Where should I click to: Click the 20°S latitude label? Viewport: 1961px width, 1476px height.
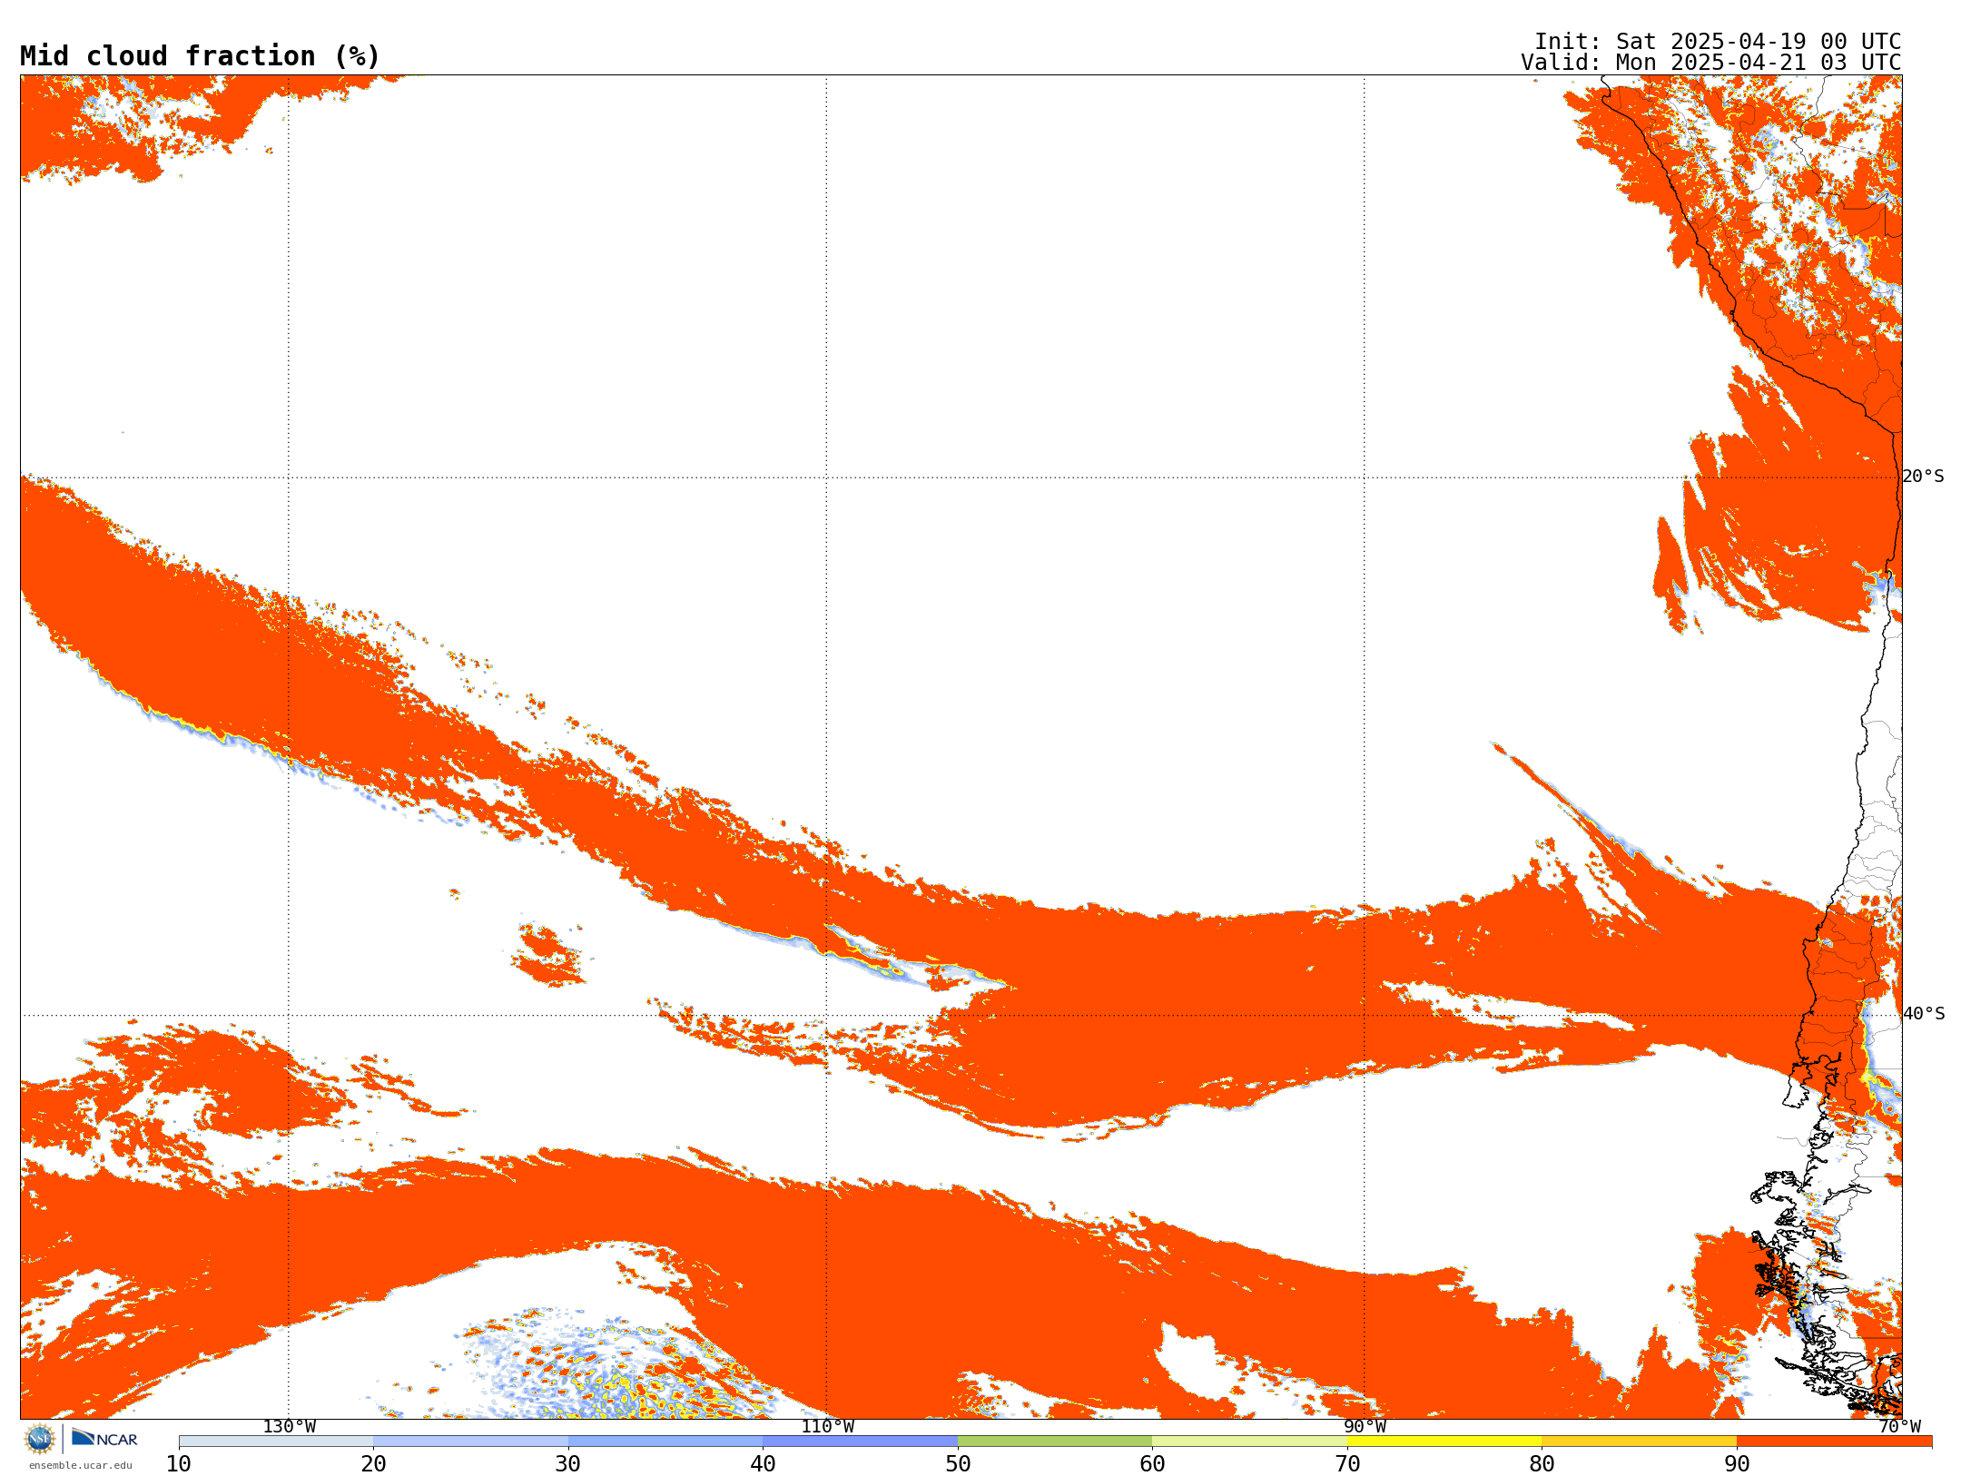pyautogui.click(x=1924, y=477)
